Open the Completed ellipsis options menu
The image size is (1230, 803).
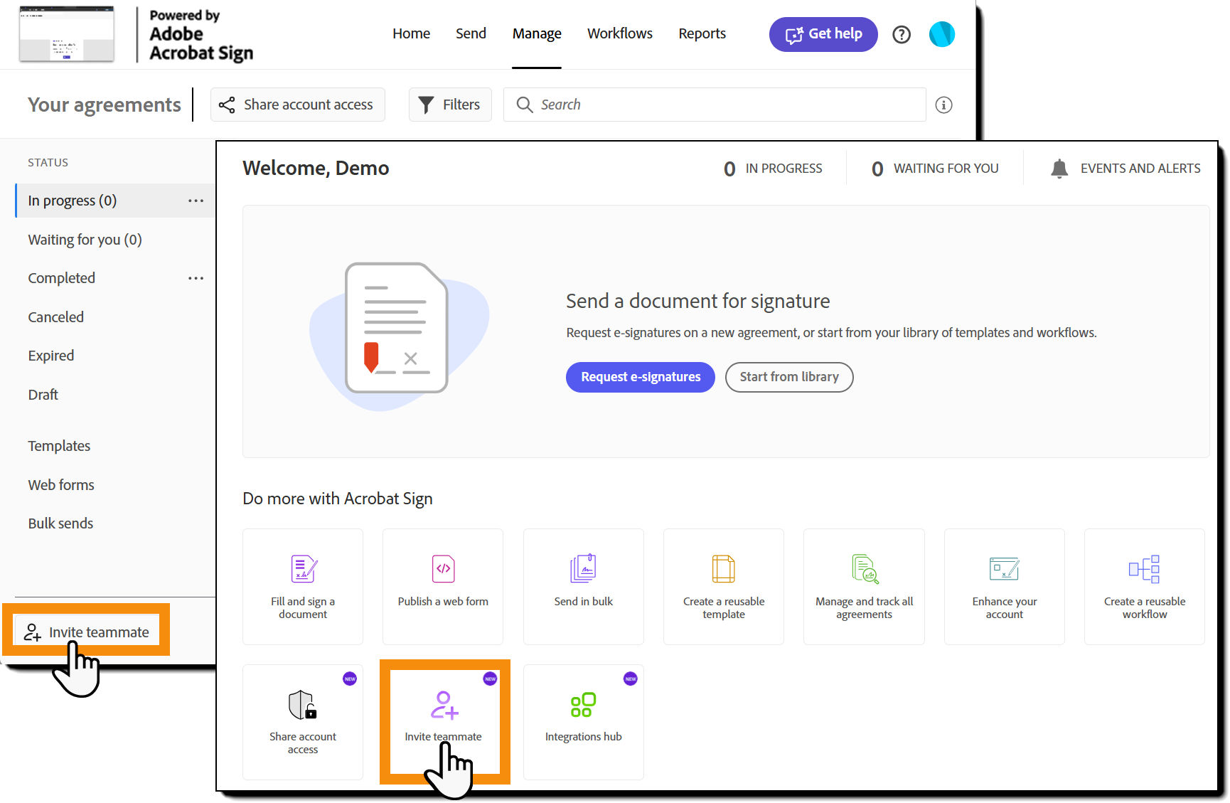point(196,277)
